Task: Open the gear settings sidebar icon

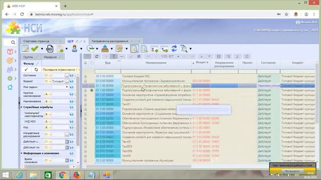Action: (10, 78)
